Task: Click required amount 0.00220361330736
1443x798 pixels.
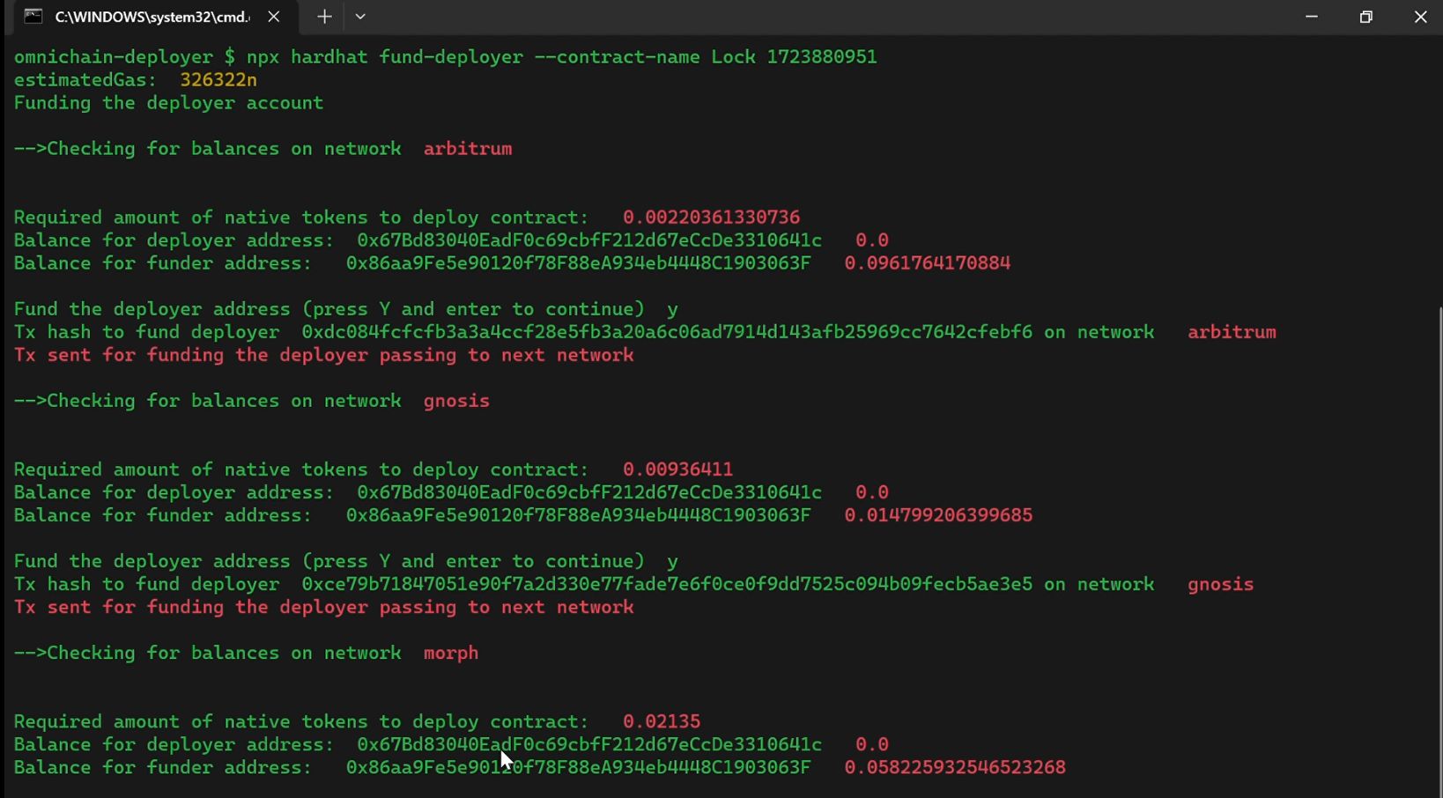Action: [711, 218]
